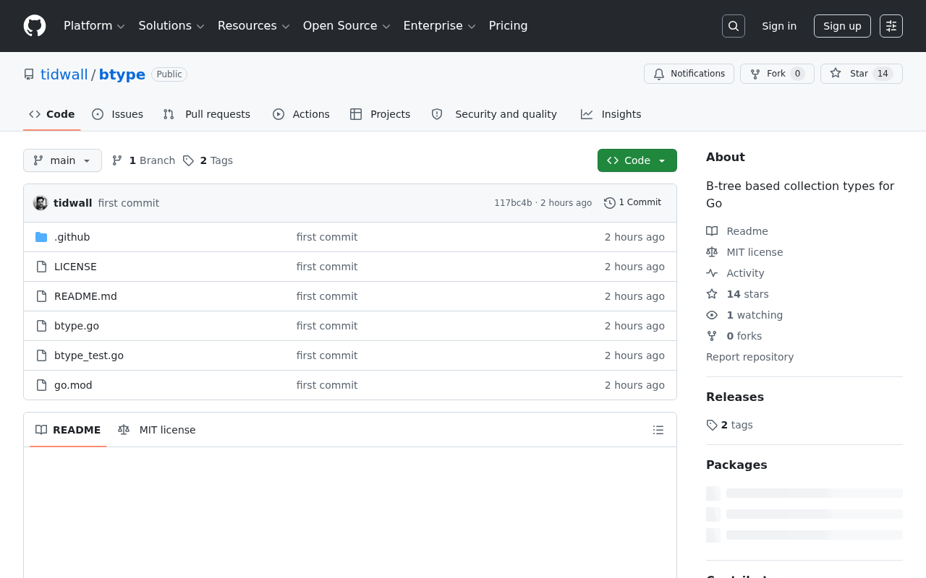The width and height of the screenshot is (926, 578).
Task: Click the history clock icon by 1 Commit
Action: click(x=610, y=203)
